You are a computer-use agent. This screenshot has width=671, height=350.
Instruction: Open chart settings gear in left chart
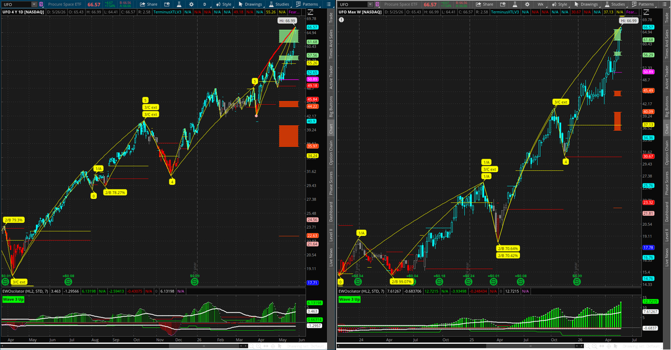point(191,4)
